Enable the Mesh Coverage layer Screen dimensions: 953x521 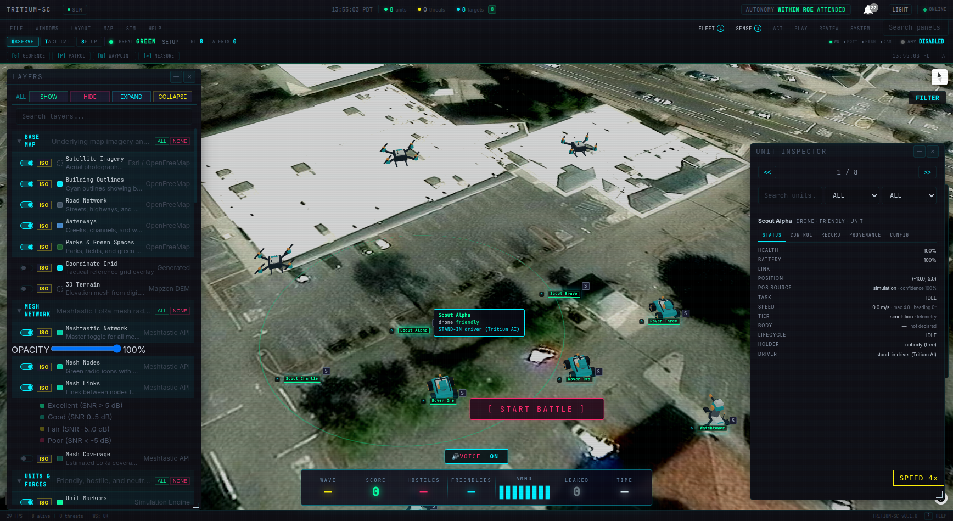pyautogui.click(x=27, y=458)
